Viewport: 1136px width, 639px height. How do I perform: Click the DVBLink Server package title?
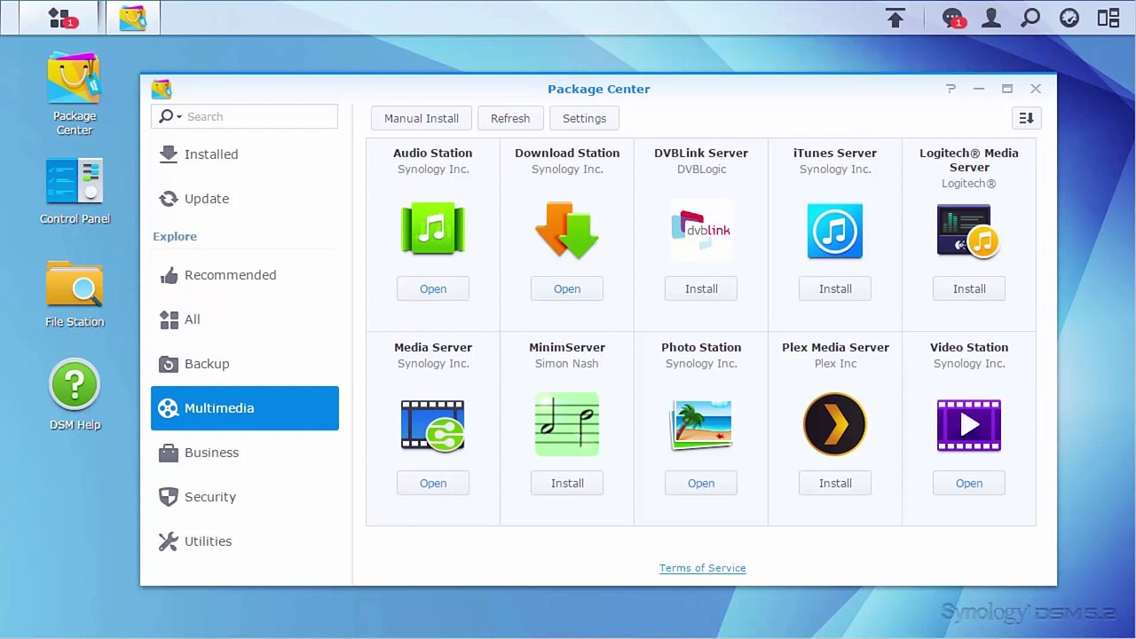(701, 153)
